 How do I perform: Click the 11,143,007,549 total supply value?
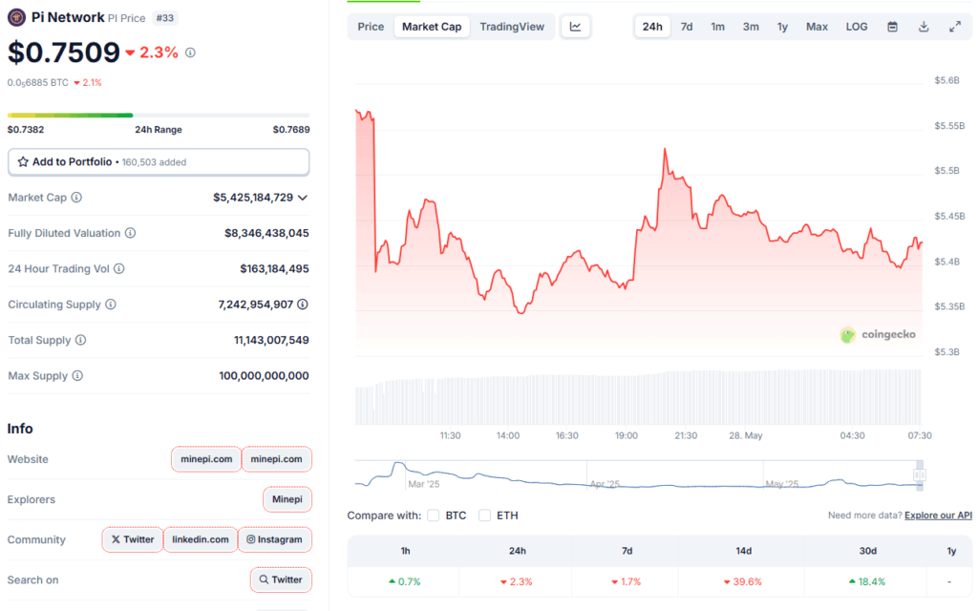tap(271, 340)
